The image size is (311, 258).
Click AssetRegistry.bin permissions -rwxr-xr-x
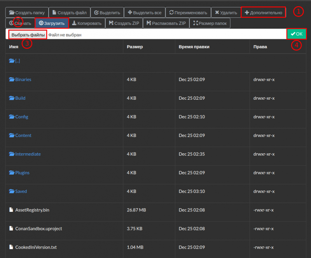click(264, 210)
